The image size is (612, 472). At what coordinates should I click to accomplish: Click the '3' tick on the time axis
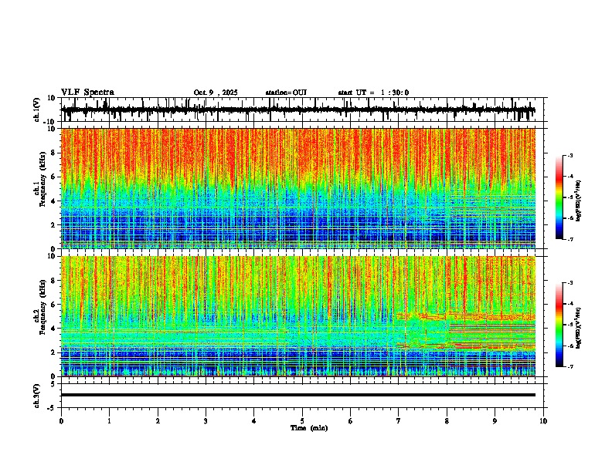pos(206,421)
